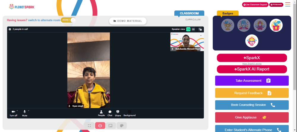The height and width of the screenshot is (132, 297).
Task: Open DEMO MATERIAL folder button
Action: pyautogui.click(x=128, y=21)
